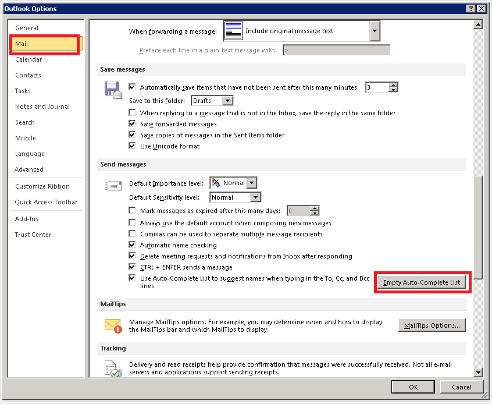Click the Send messages envelope icon
This screenshot has height=404, width=492.
(x=113, y=186)
